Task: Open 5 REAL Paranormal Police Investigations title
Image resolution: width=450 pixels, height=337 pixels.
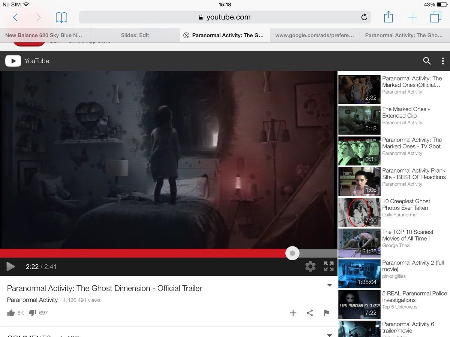Action: 414,297
